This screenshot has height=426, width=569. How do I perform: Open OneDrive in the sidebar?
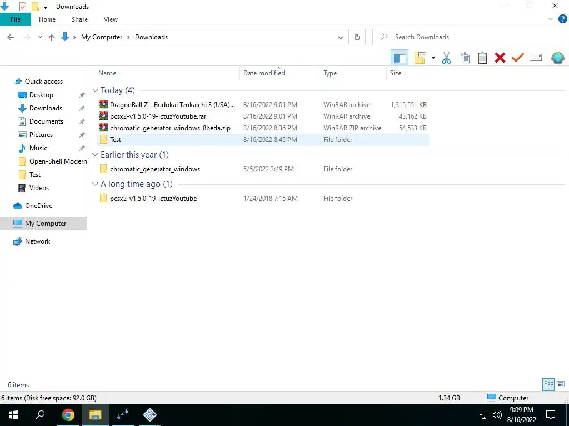38,206
